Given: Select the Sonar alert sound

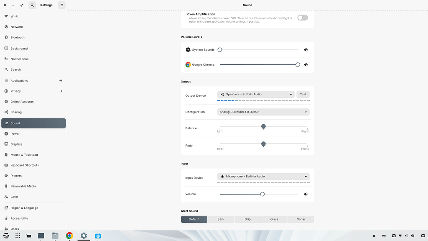Looking at the screenshot, I should [301, 219].
